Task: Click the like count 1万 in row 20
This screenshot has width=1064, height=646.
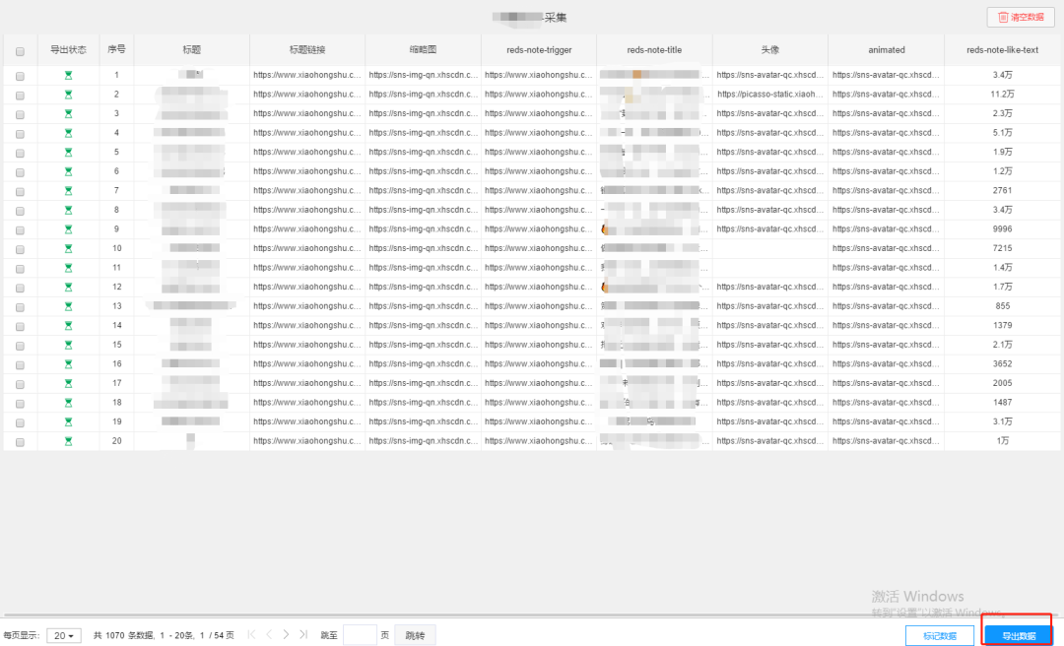Action: tap(1002, 441)
